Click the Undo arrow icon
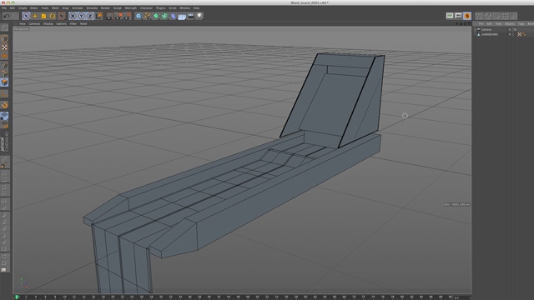Viewport: 534px width, 300px height. coord(7,16)
